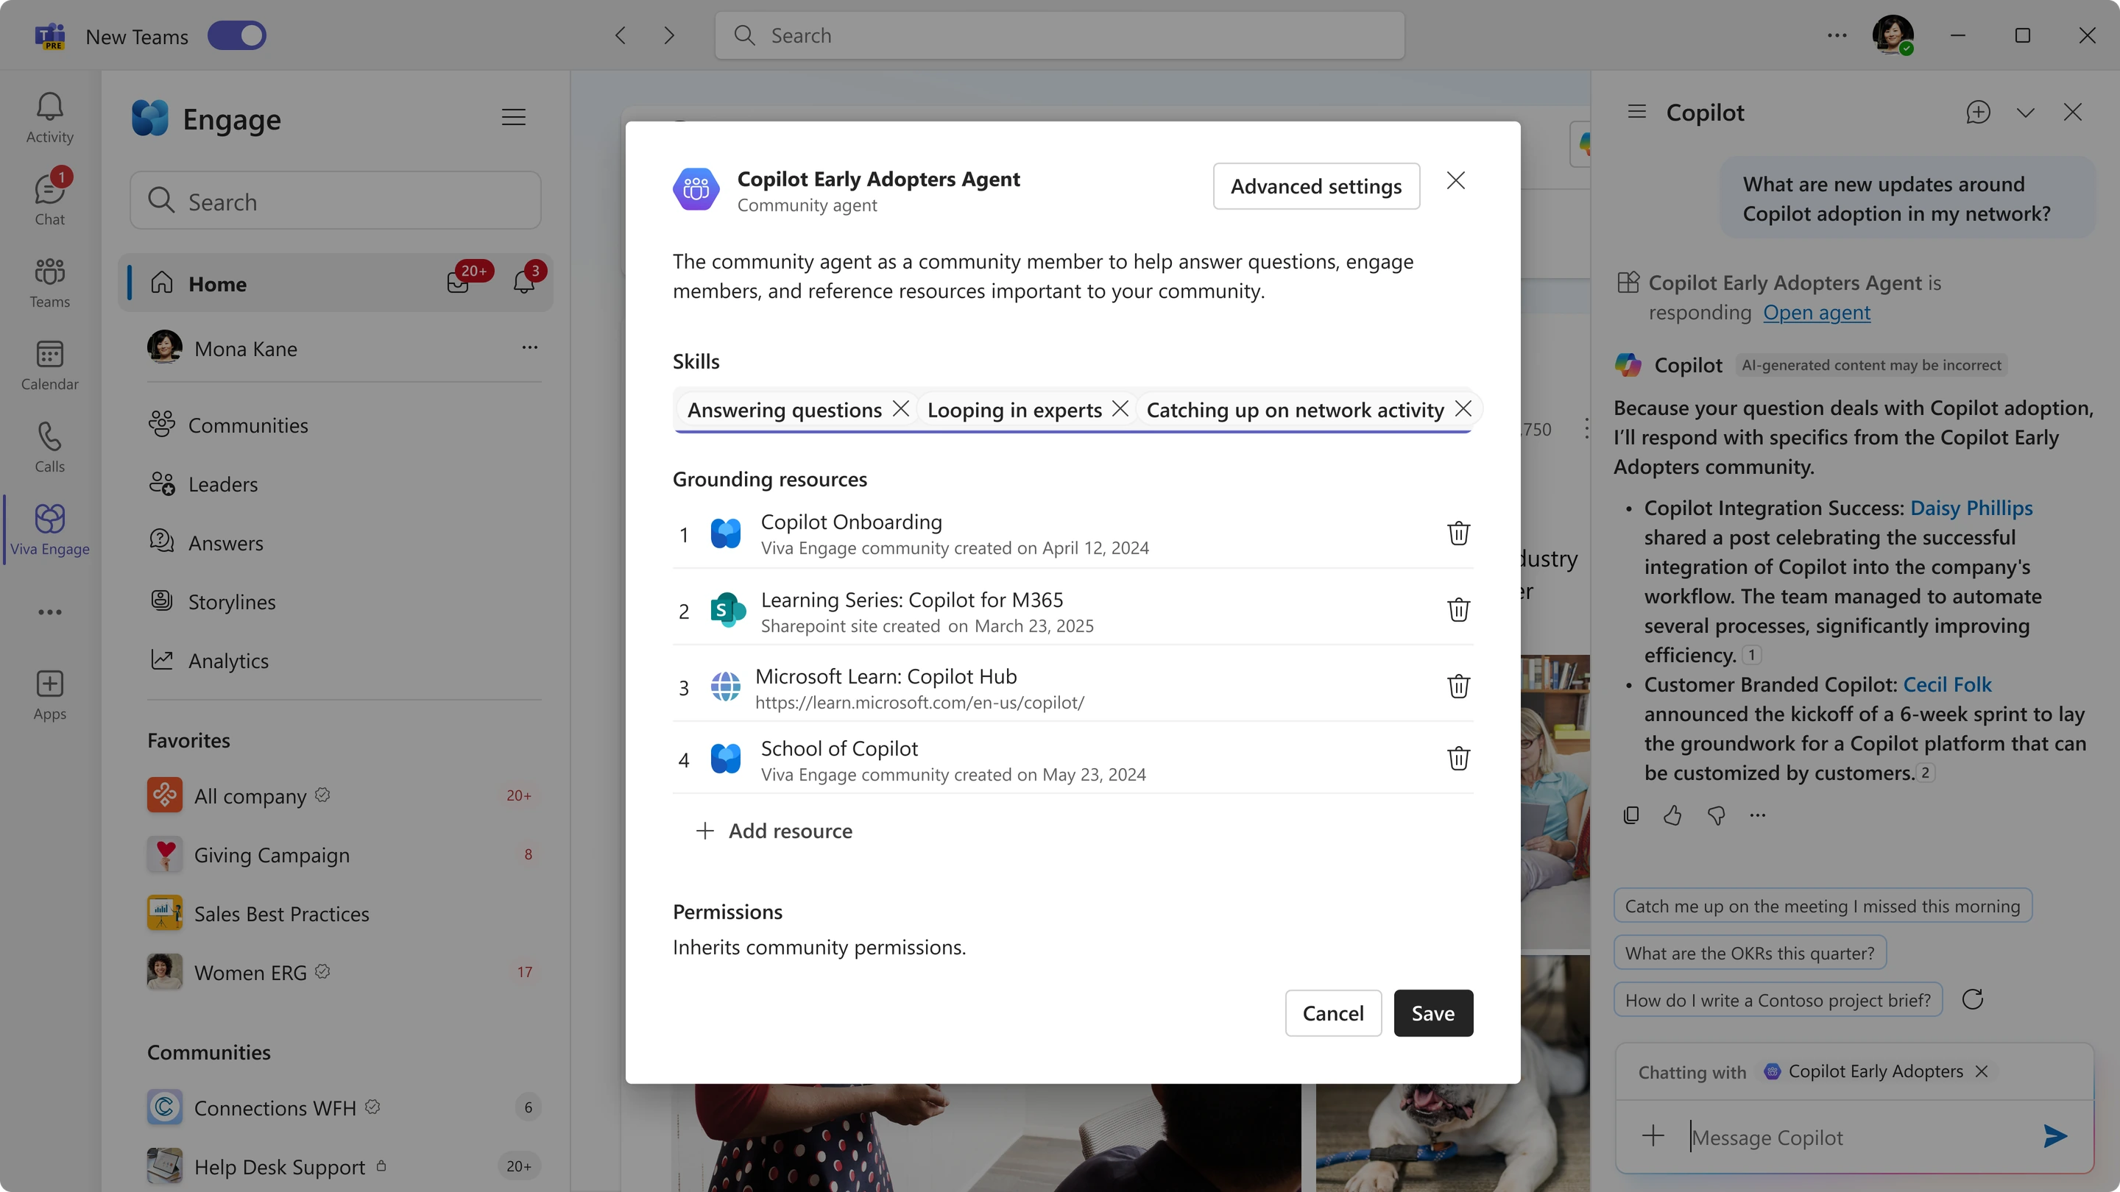Screen dimensions: 2120x1192
Task: Save the agent settings
Action: 1432,1012
